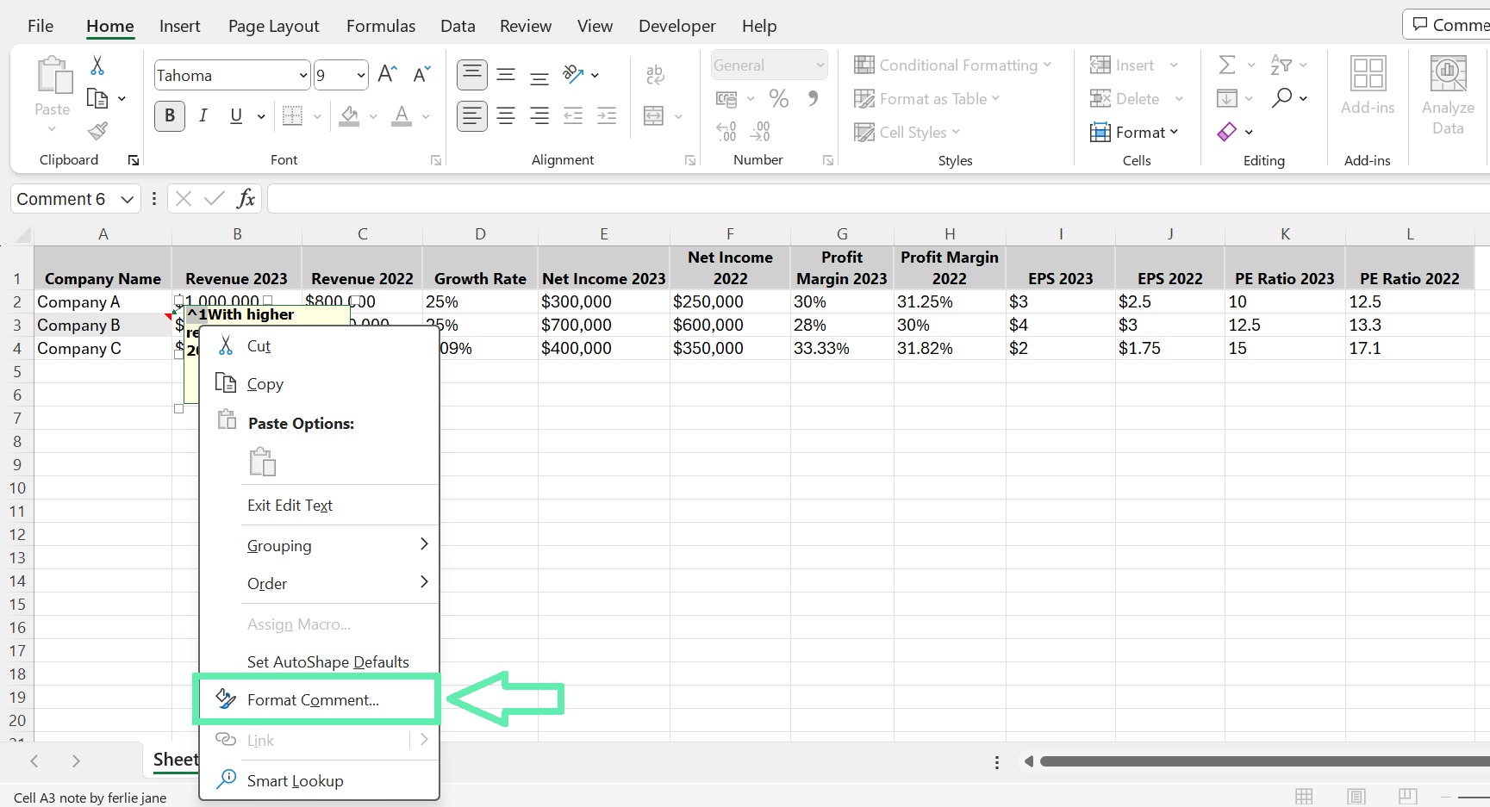The width and height of the screenshot is (1490, 807).
Task: Click the Format Painter brush icon
Action: (98, 131)
